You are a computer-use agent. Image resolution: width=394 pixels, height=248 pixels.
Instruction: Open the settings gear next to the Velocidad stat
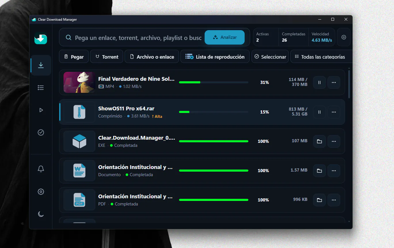pyautogui.click(x=344, y=37)
